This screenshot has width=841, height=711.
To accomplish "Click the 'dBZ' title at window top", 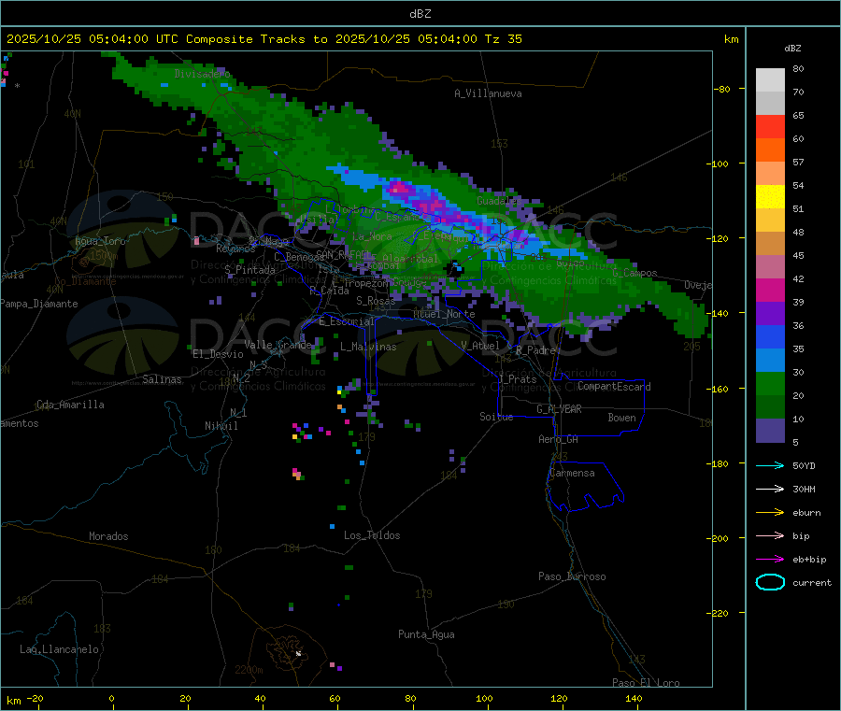I will (420, 14).
